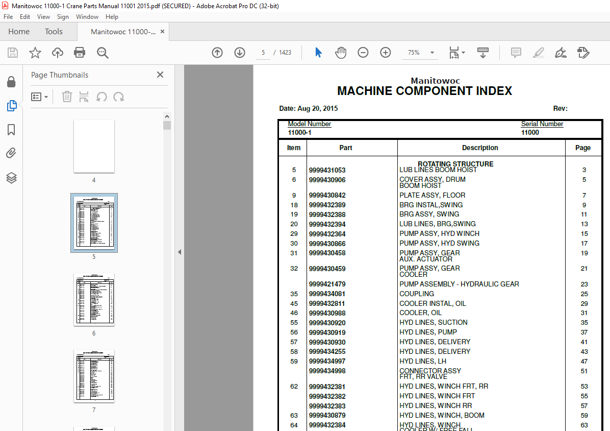
Task: Open the Bookmarks panel
Action: pyautogui.click(x=11, y=130)
